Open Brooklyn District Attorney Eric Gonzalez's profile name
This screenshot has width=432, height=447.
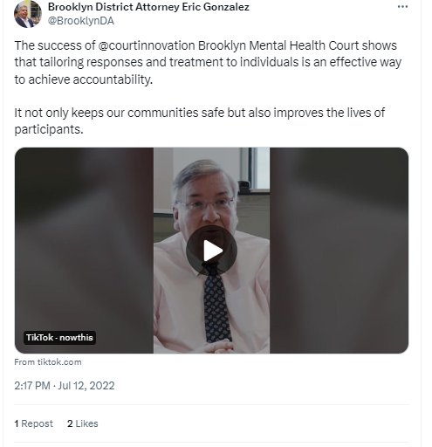(x=148, y=7)
